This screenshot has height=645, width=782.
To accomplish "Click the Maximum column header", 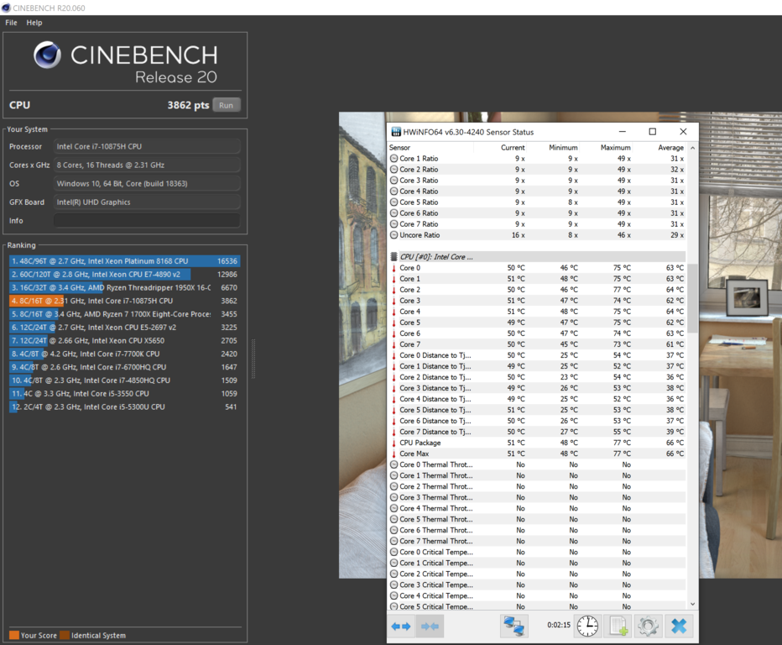I will tap(615, 148).
